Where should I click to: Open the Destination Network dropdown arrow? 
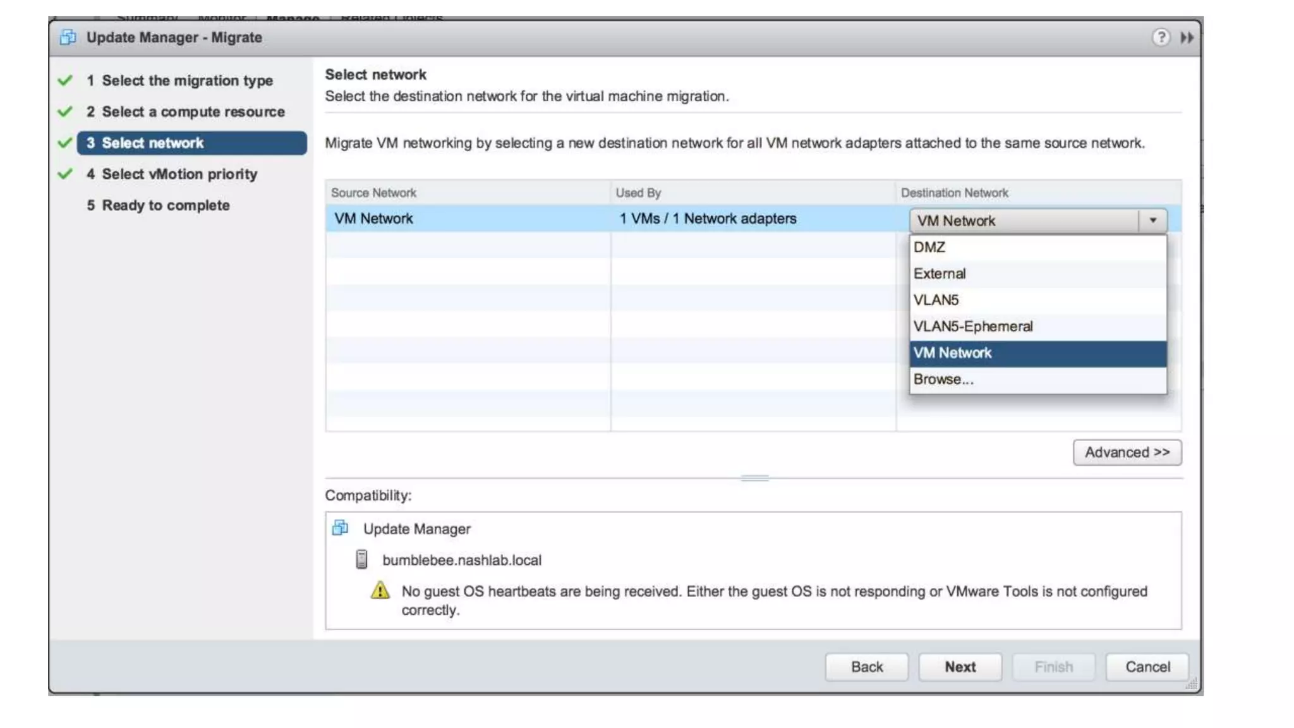(x=1152, y=221)
